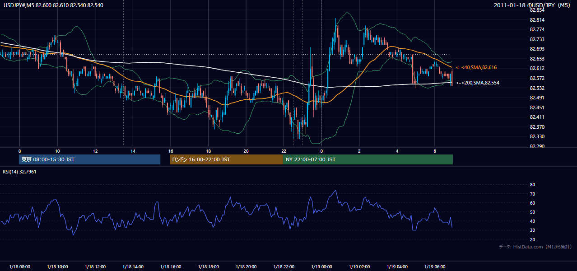Click price axis label 82.774
The width and height of the screenshot is (577, 271).
click(537, 30)
